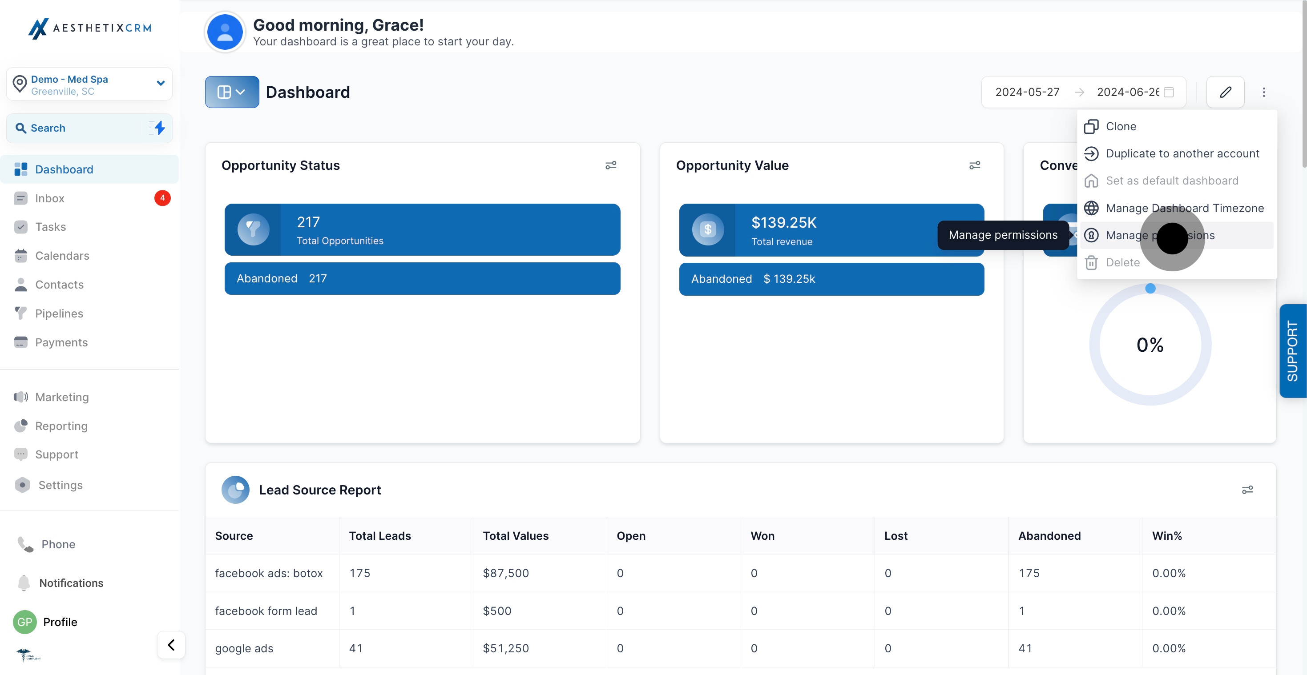Screen dimensions: 1307x675
Task: Open Lead Source Report filter settings icon
Action: point(1247,490)
